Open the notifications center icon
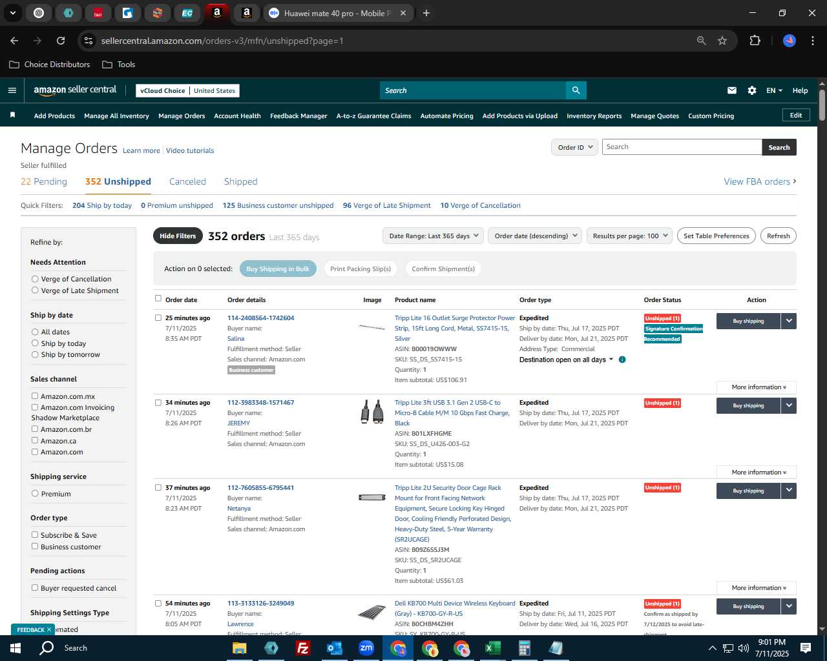Screen dimensions: 827x661 [x=806, y=648]
